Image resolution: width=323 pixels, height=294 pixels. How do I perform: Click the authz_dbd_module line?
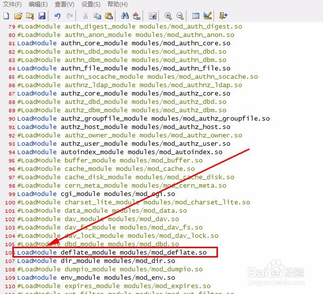122,102
